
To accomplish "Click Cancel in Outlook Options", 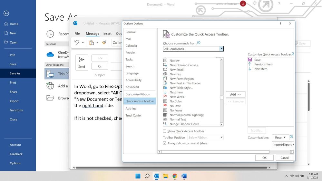I will coord(285,157).
